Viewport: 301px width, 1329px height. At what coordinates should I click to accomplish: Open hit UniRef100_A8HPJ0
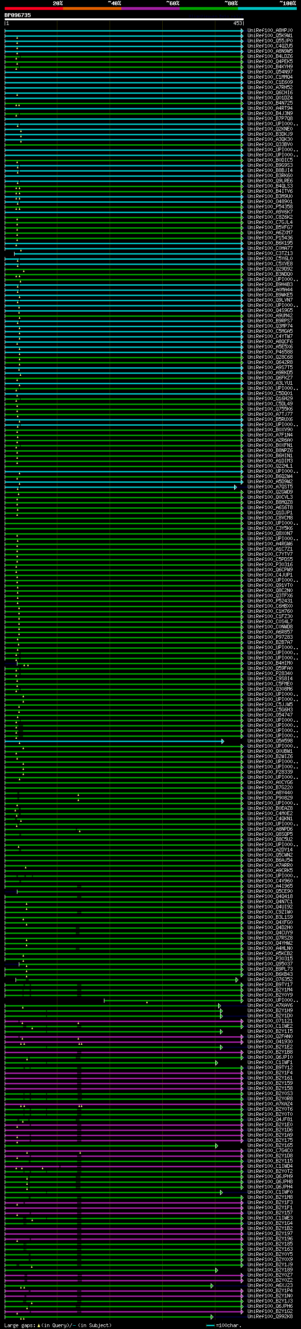[269, 31]
